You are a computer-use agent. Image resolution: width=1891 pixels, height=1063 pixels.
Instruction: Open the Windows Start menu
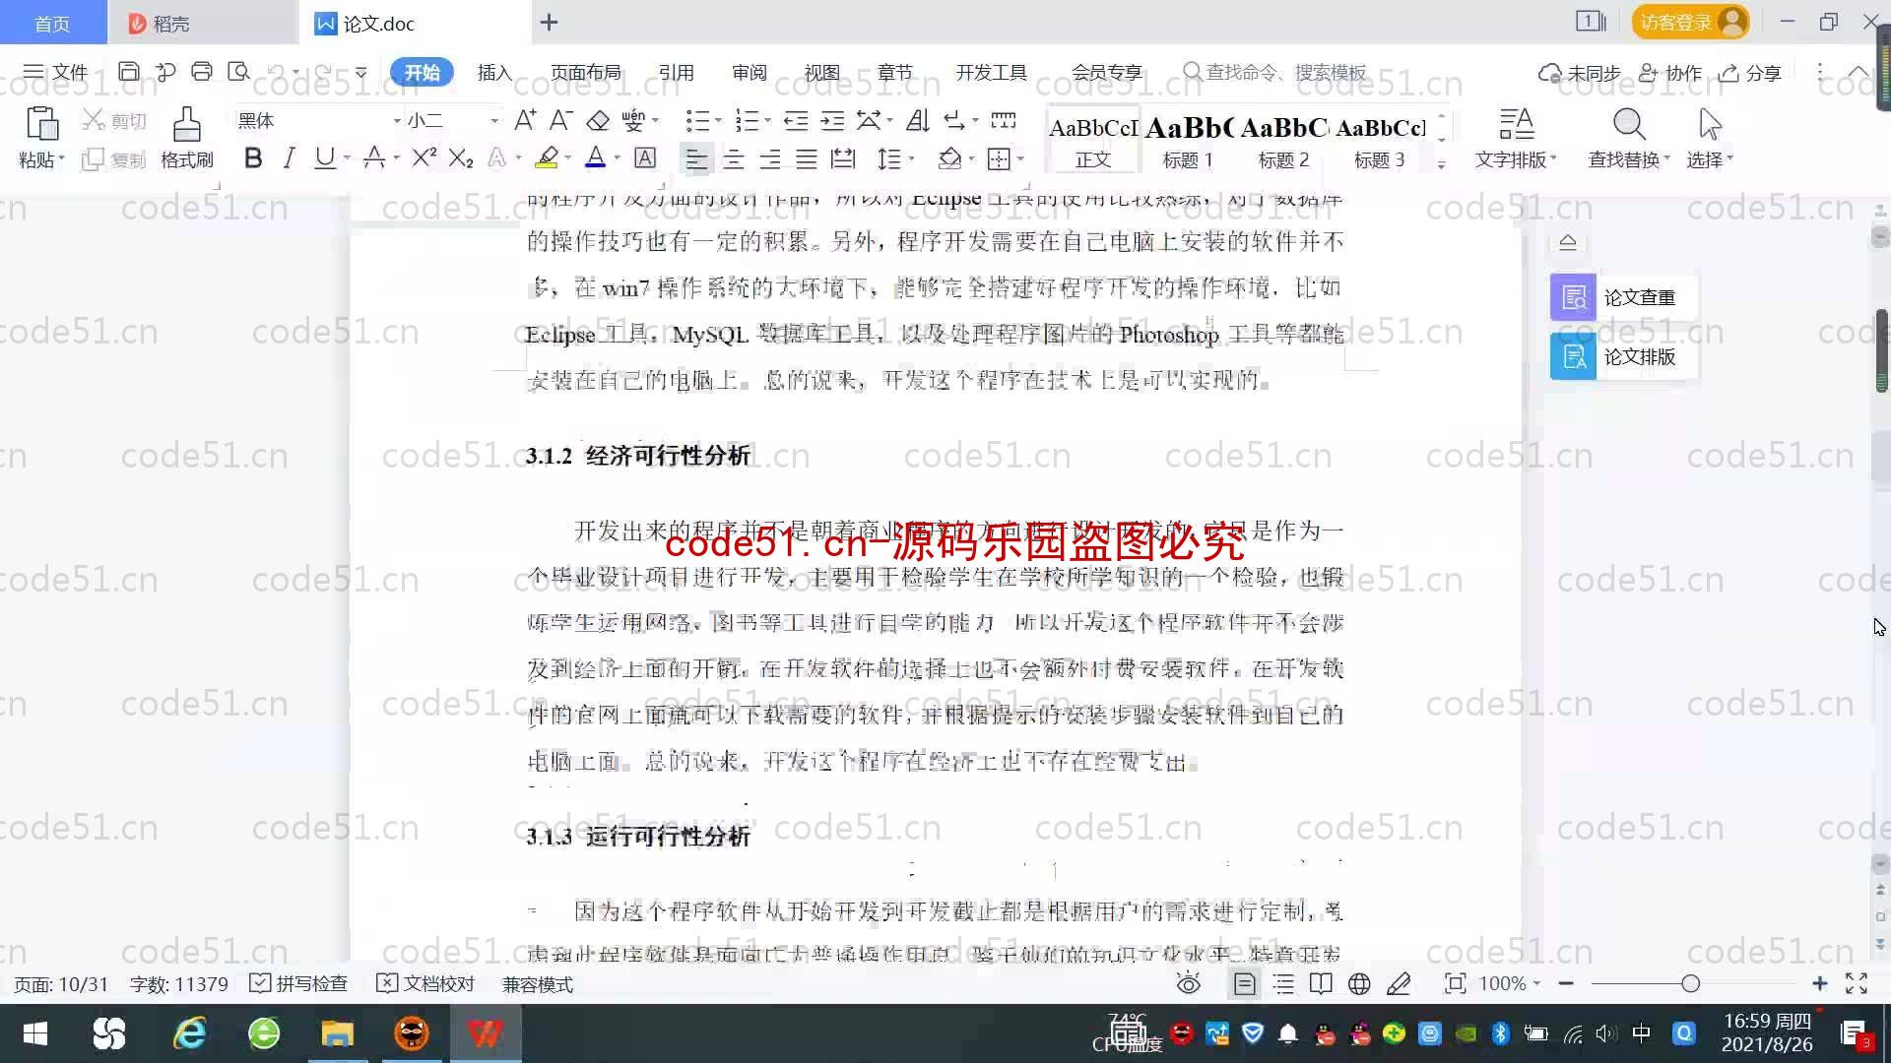35,1033
